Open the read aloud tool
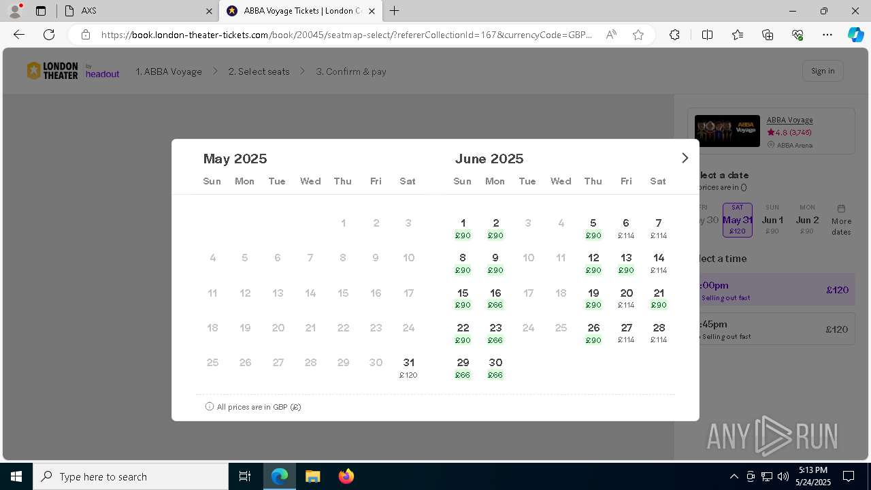The width and height of the screenshot is (871, 490). coord(611,35)
